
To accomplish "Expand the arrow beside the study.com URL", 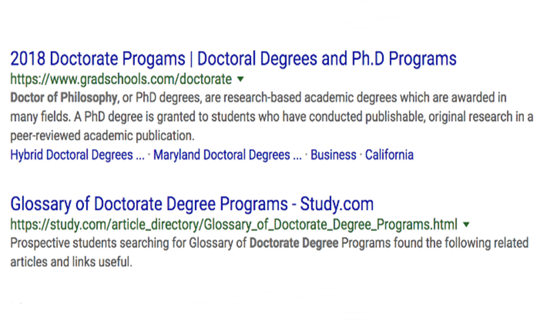I will click(466, 225).
